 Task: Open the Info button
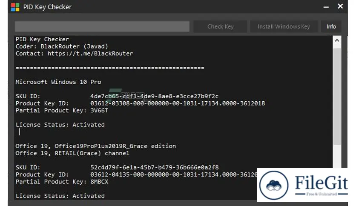pyautogui.click(x=331, y=26)
